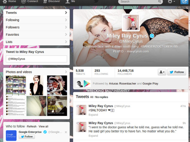Image resolution: width=190 pixels, height=142 pixels.
Task: Open the Followers list in sidebar
Action: coord(36,27)
